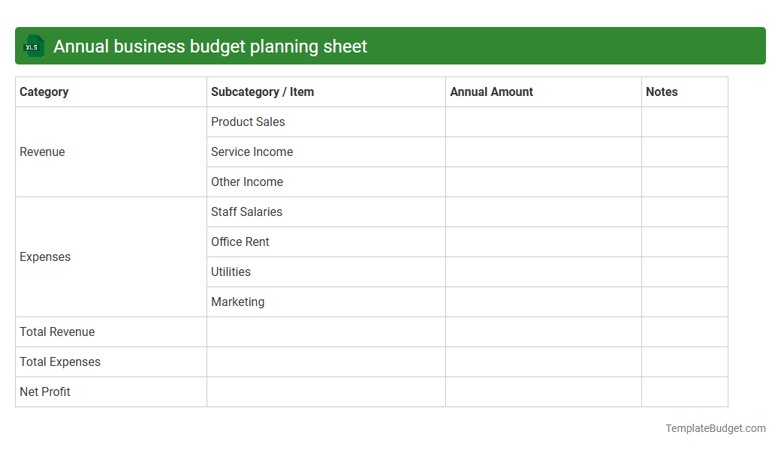
Task: Click the 'Notes' column header
Action: pos(662,91)
